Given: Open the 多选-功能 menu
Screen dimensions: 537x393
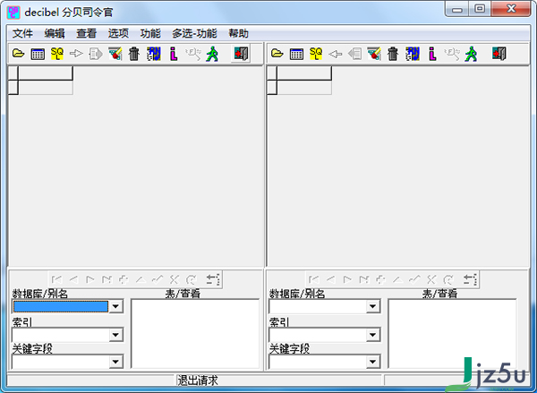Looking at the screenshot, I should pyautogui.click(x=194, y=33).
